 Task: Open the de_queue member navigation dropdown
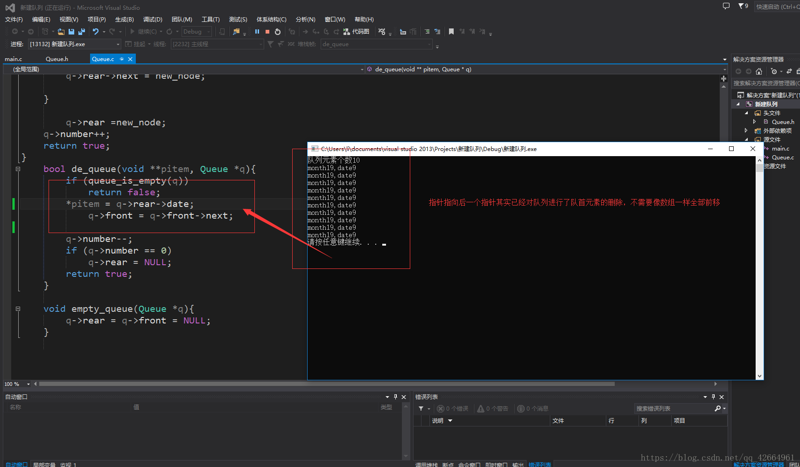[x=546, y=69]
